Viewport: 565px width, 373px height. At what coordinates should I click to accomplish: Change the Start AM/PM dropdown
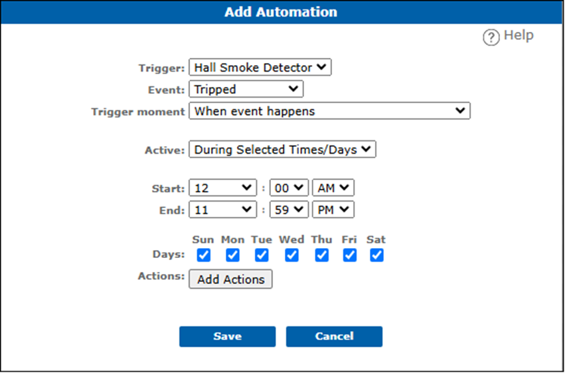pyautogui.click(x=333, y=188)
